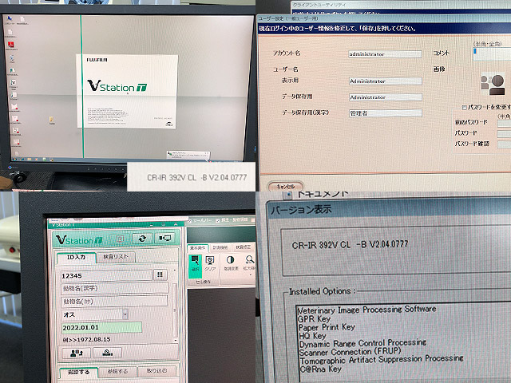Click the expand arrow under the zoom tool
The image size is (511, 383).
point(250,275)
